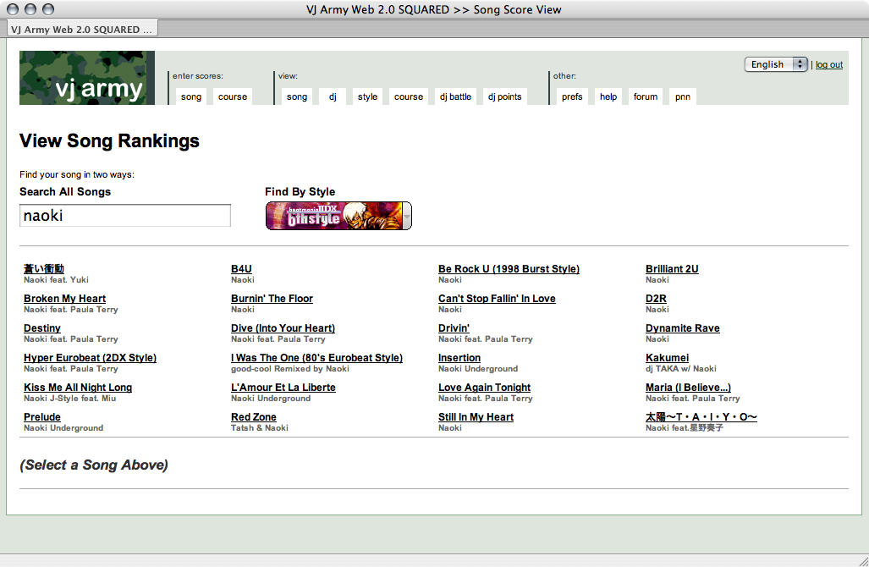Click the log out link
869x567 pixels.
[x=829, y=65]
